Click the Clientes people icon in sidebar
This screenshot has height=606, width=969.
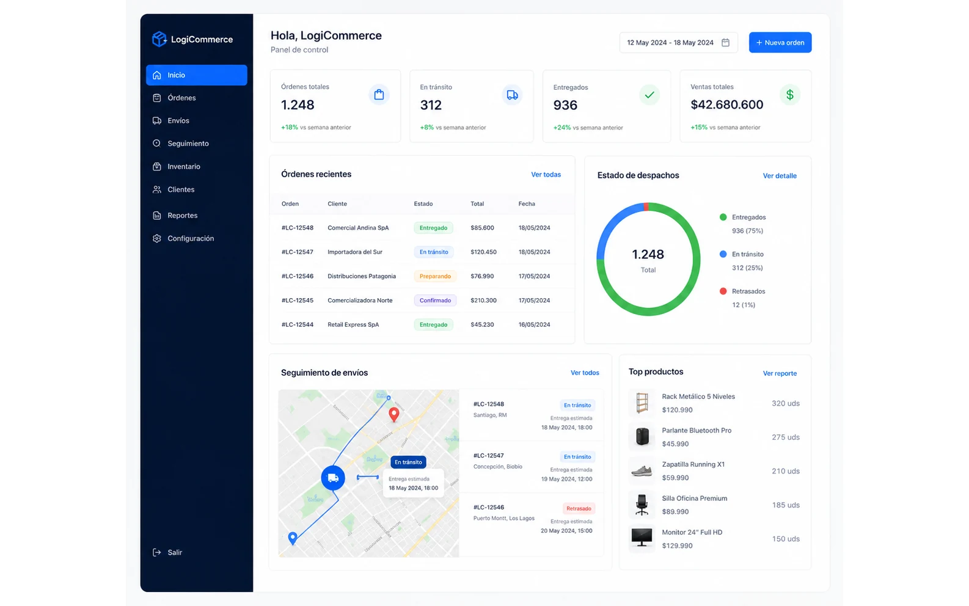(157, 189)
